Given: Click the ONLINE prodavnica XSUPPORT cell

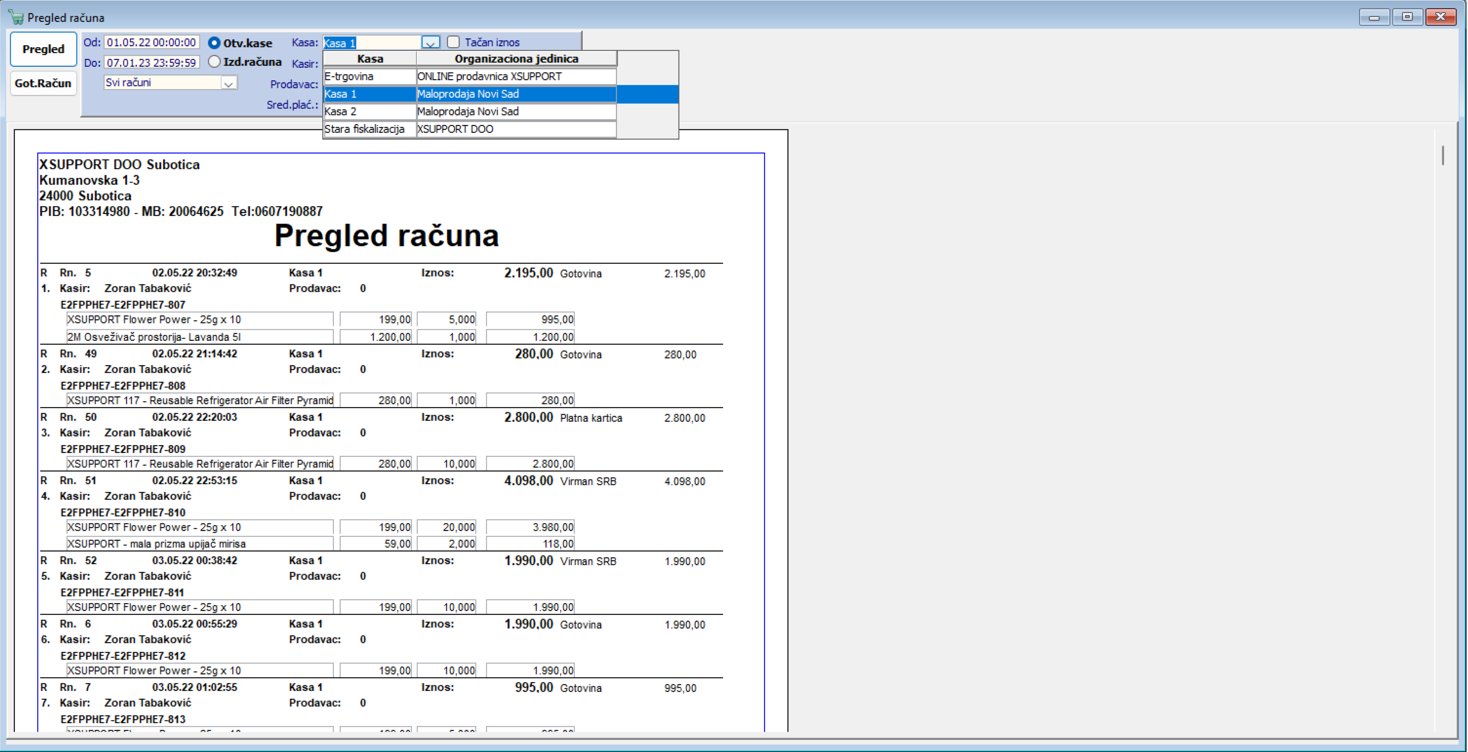Looking at the screenshot, I should 516,76.
